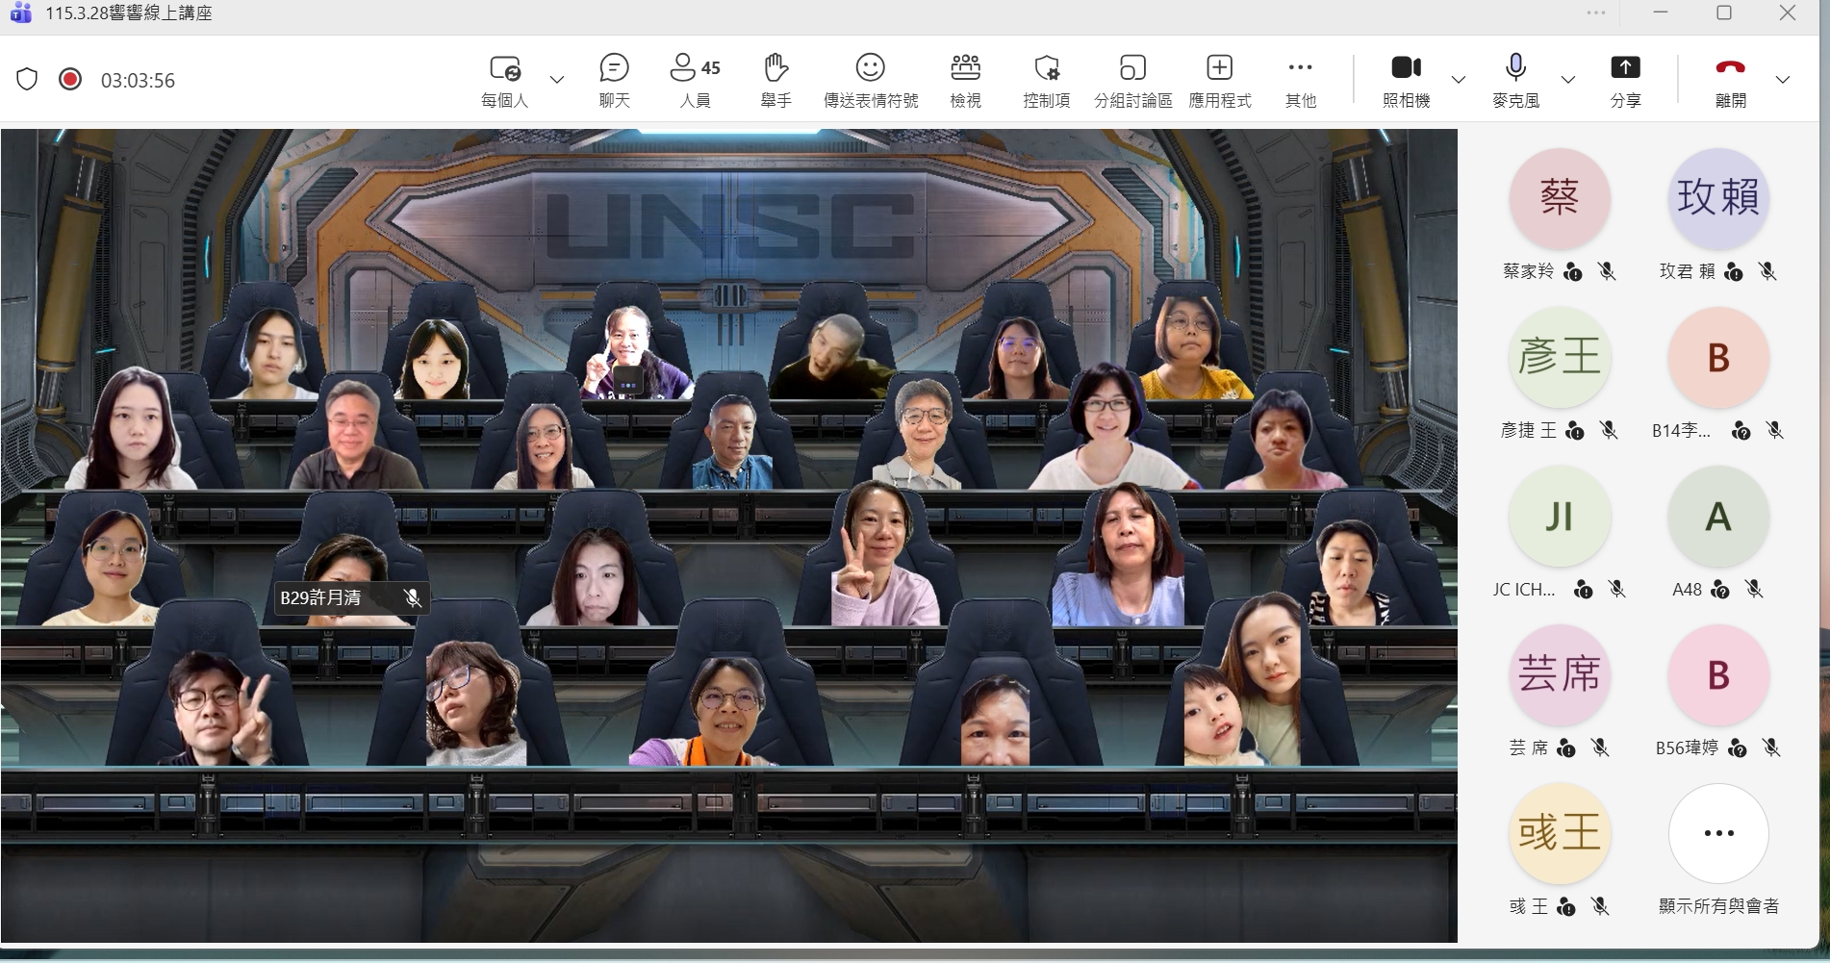Click the status icon beside A48
This screenshot has height=963, width=1830.
(x=1720, y=590)
